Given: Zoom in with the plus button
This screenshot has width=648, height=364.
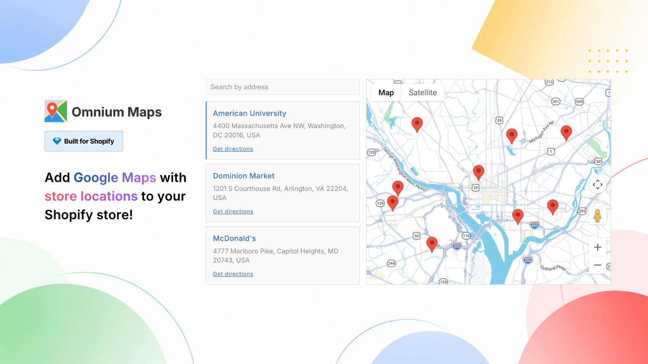Looking at the screenshot, I should [598, 247].
